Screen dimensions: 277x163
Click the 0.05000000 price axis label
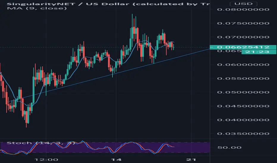coord(243,92)
